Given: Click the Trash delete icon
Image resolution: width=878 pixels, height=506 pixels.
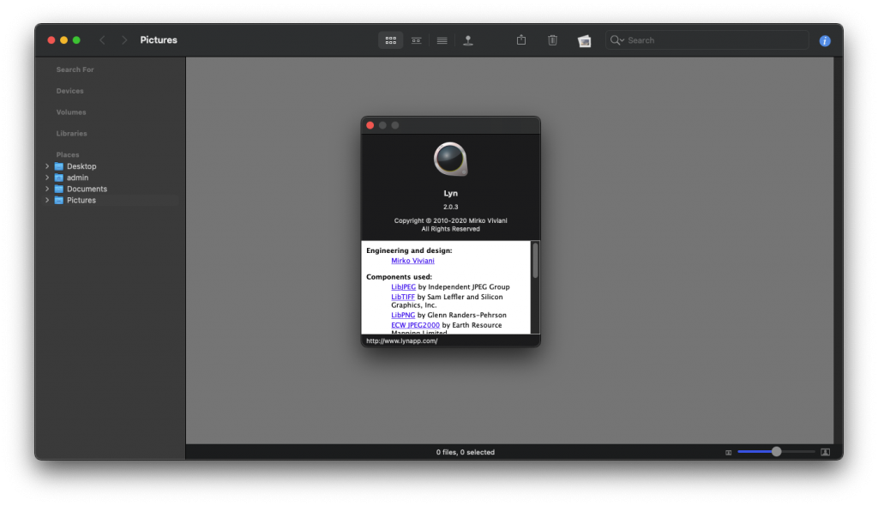Looking at the screenshot, I should point(553,39).
